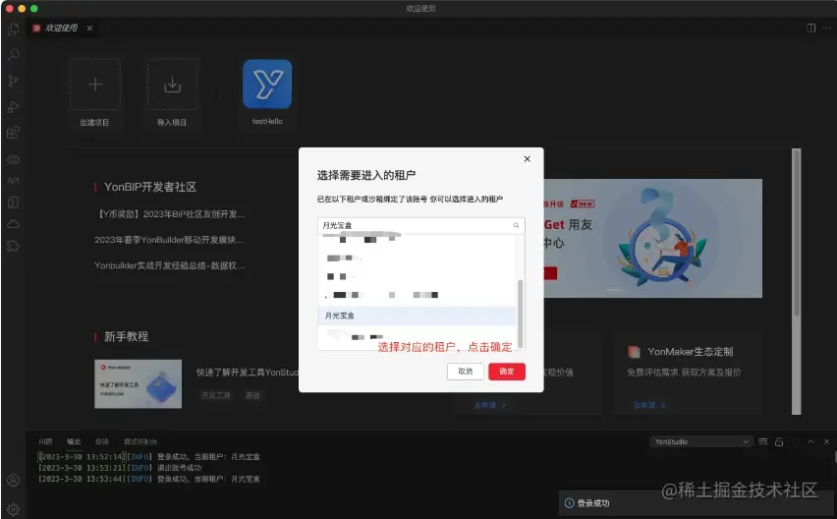This screenshot has width=837, height=519.
Task: Click 去申请 under YonMaker生态定制
Action: click(649, 405)
